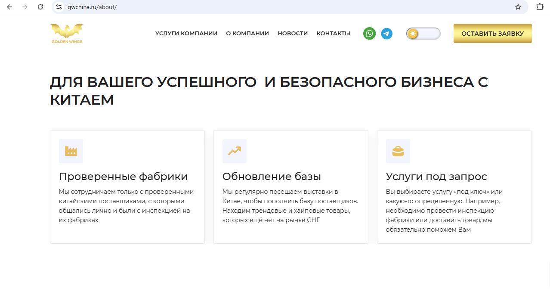The image size is (550, 292).
Task: Go to КОНТАКТЫ page
Action: (x=333, y=33)
